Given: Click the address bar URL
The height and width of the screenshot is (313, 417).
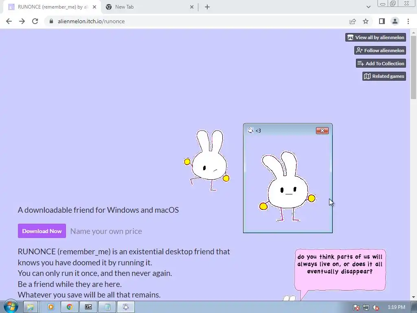Looking at the screenshot, I should 91,21.
